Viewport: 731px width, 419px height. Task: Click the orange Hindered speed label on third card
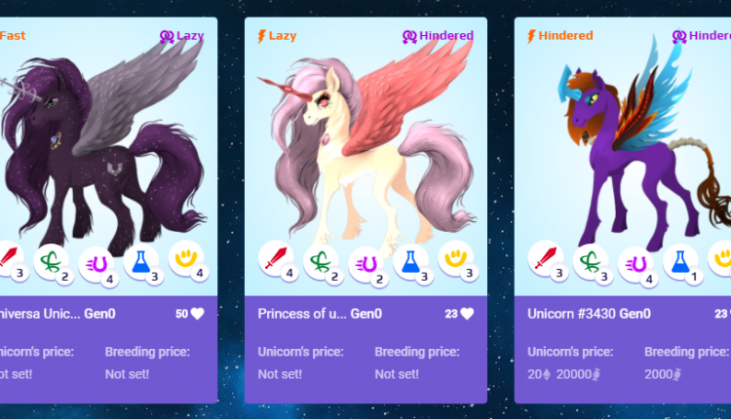coord(559,36)
